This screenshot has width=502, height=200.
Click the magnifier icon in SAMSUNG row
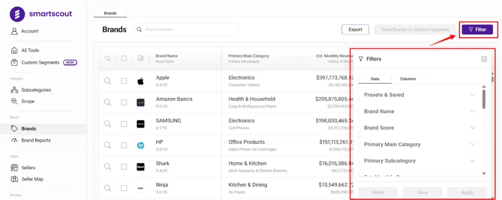pyautogui.click(x=107, y=124)
